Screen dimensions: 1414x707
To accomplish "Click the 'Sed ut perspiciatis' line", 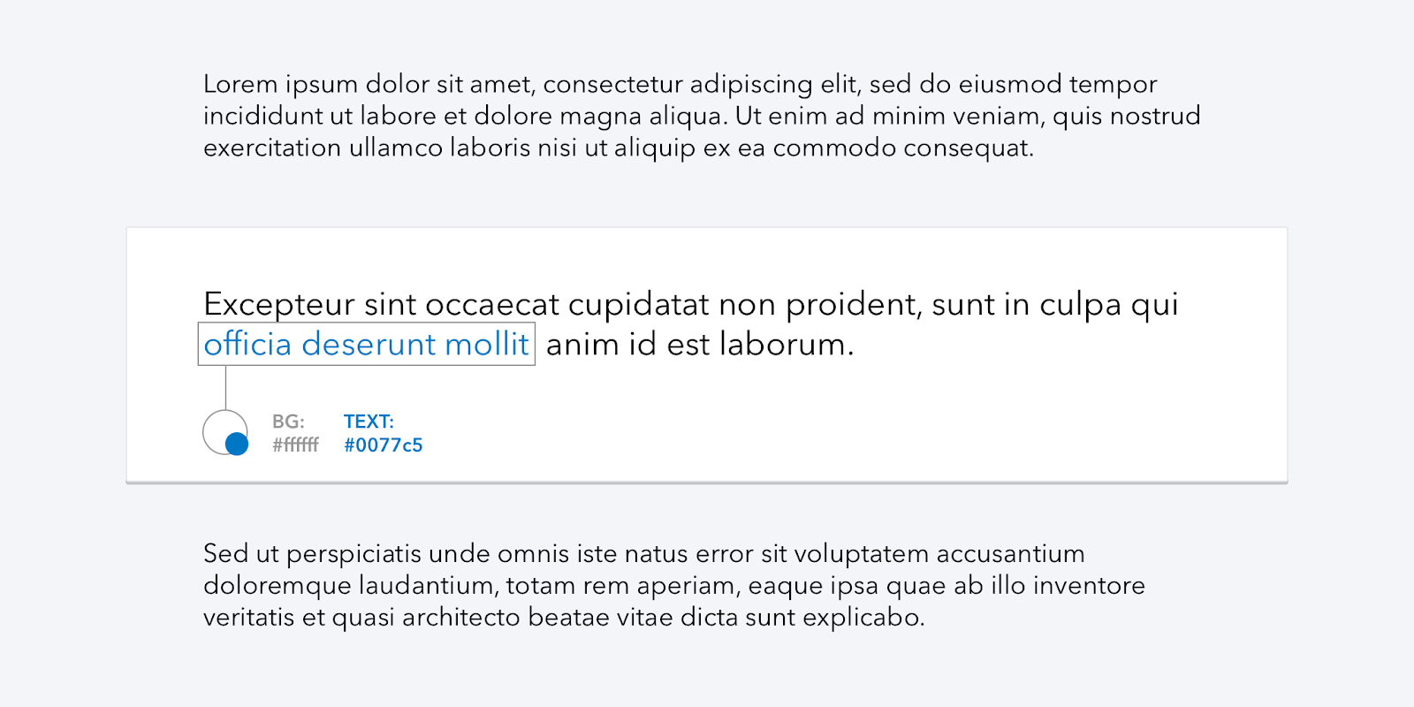I will click(x=644, y=554).
